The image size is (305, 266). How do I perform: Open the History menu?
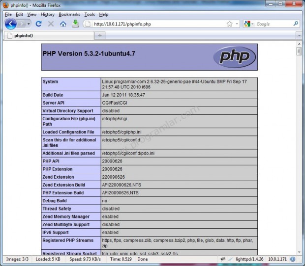point(48,14)
